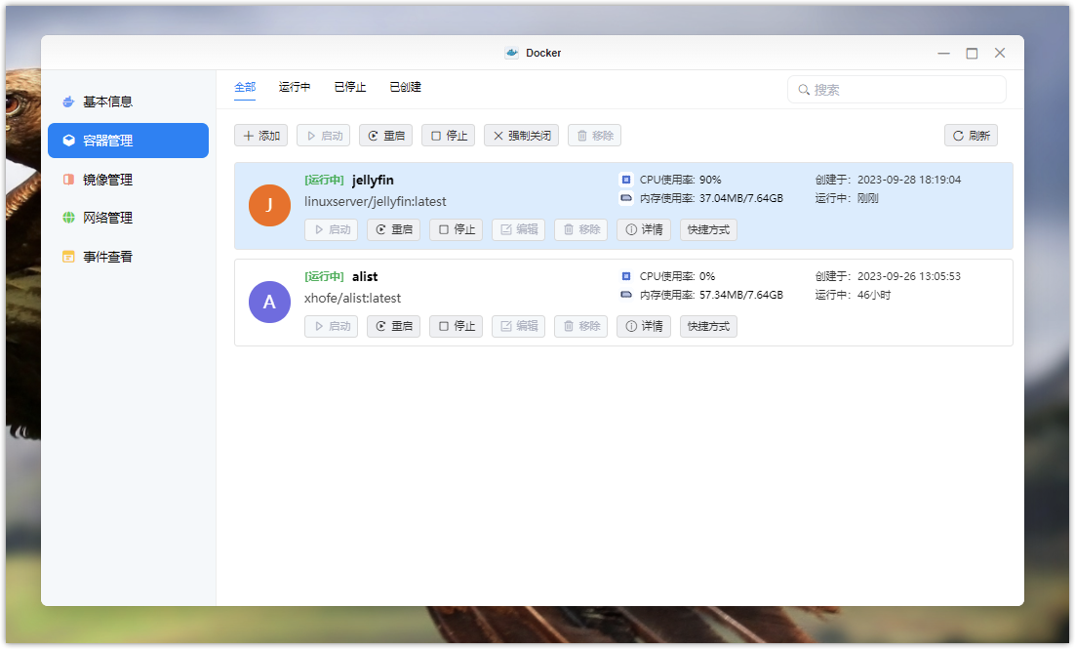Start the alist container with 启动
This screenshot has width=1075, height=649.
click(x=331, y=327)
